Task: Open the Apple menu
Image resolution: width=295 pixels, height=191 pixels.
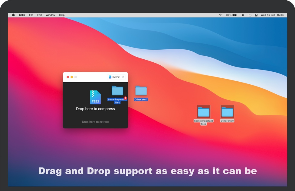Action: [x=13, y=15]
